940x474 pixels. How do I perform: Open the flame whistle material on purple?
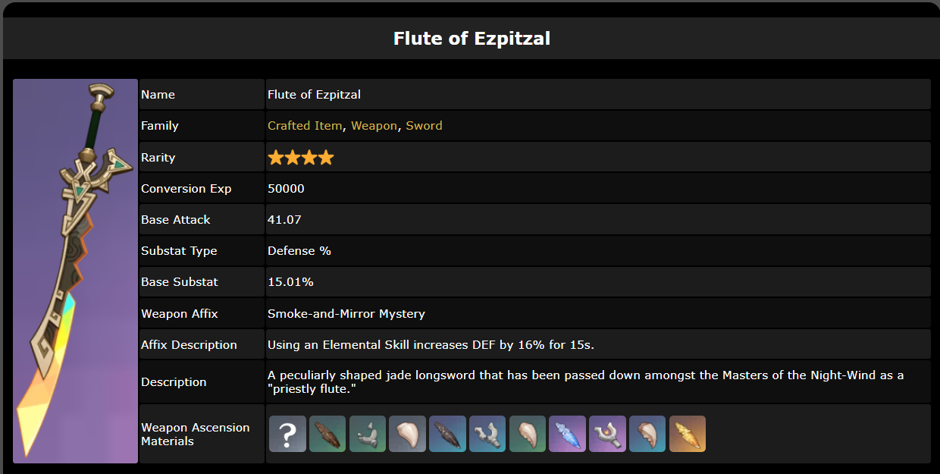[x=608, y=434]
